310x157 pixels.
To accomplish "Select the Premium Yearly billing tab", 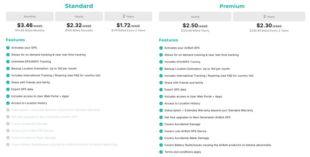I will (195, 17).
